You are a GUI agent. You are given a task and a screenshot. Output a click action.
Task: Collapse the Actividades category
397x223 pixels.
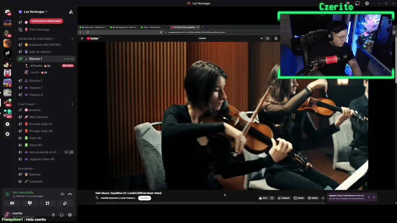pyautogui.click(x=27, y=168)
